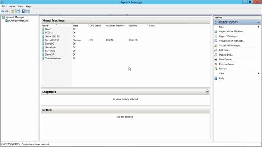
Task: Click the CHRISTOPHERSRV server icon in tree
Action: point(7,21)
